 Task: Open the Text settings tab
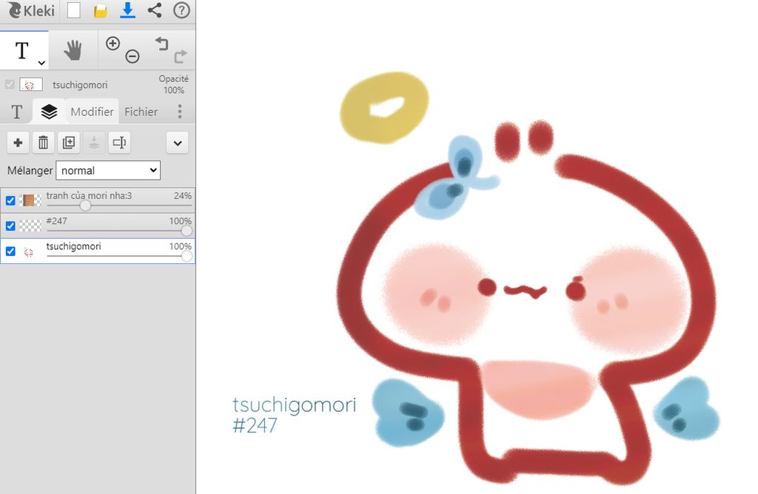click(17, 112)
